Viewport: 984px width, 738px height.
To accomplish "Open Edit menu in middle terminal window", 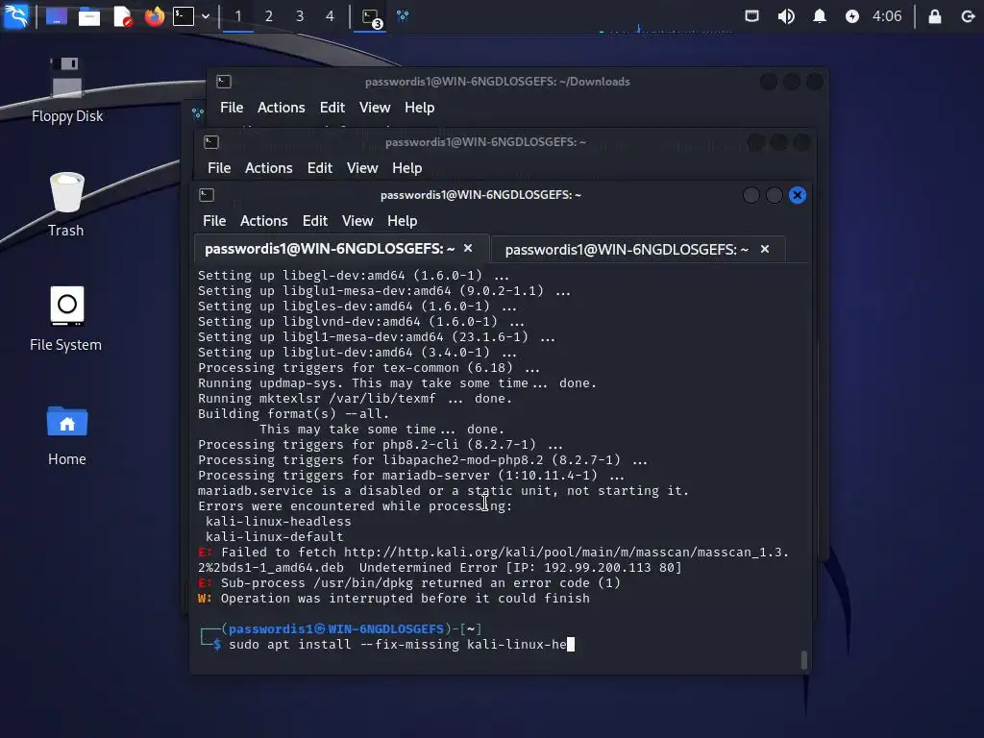I will coord(319,168).
